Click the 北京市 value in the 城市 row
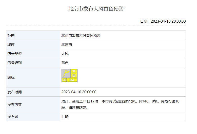Screen dimensions: 197x134 [67, 44]
